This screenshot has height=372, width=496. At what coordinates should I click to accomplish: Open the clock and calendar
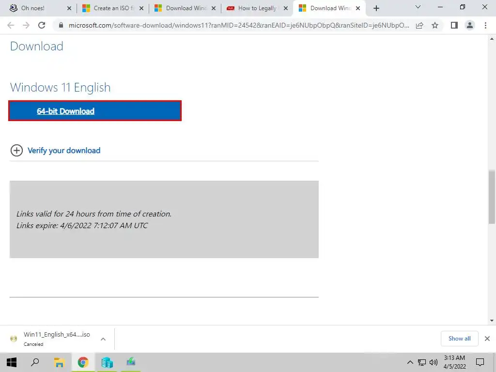point(454,362)
